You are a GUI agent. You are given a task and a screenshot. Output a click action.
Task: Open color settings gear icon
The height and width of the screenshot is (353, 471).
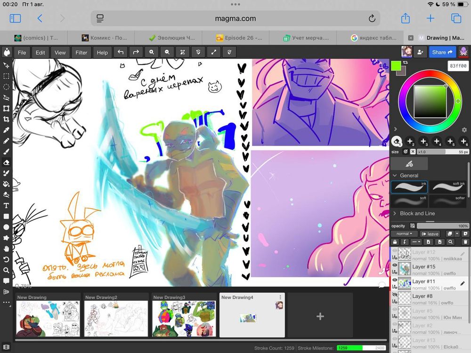pyautogui.click(x=464, y=130)
